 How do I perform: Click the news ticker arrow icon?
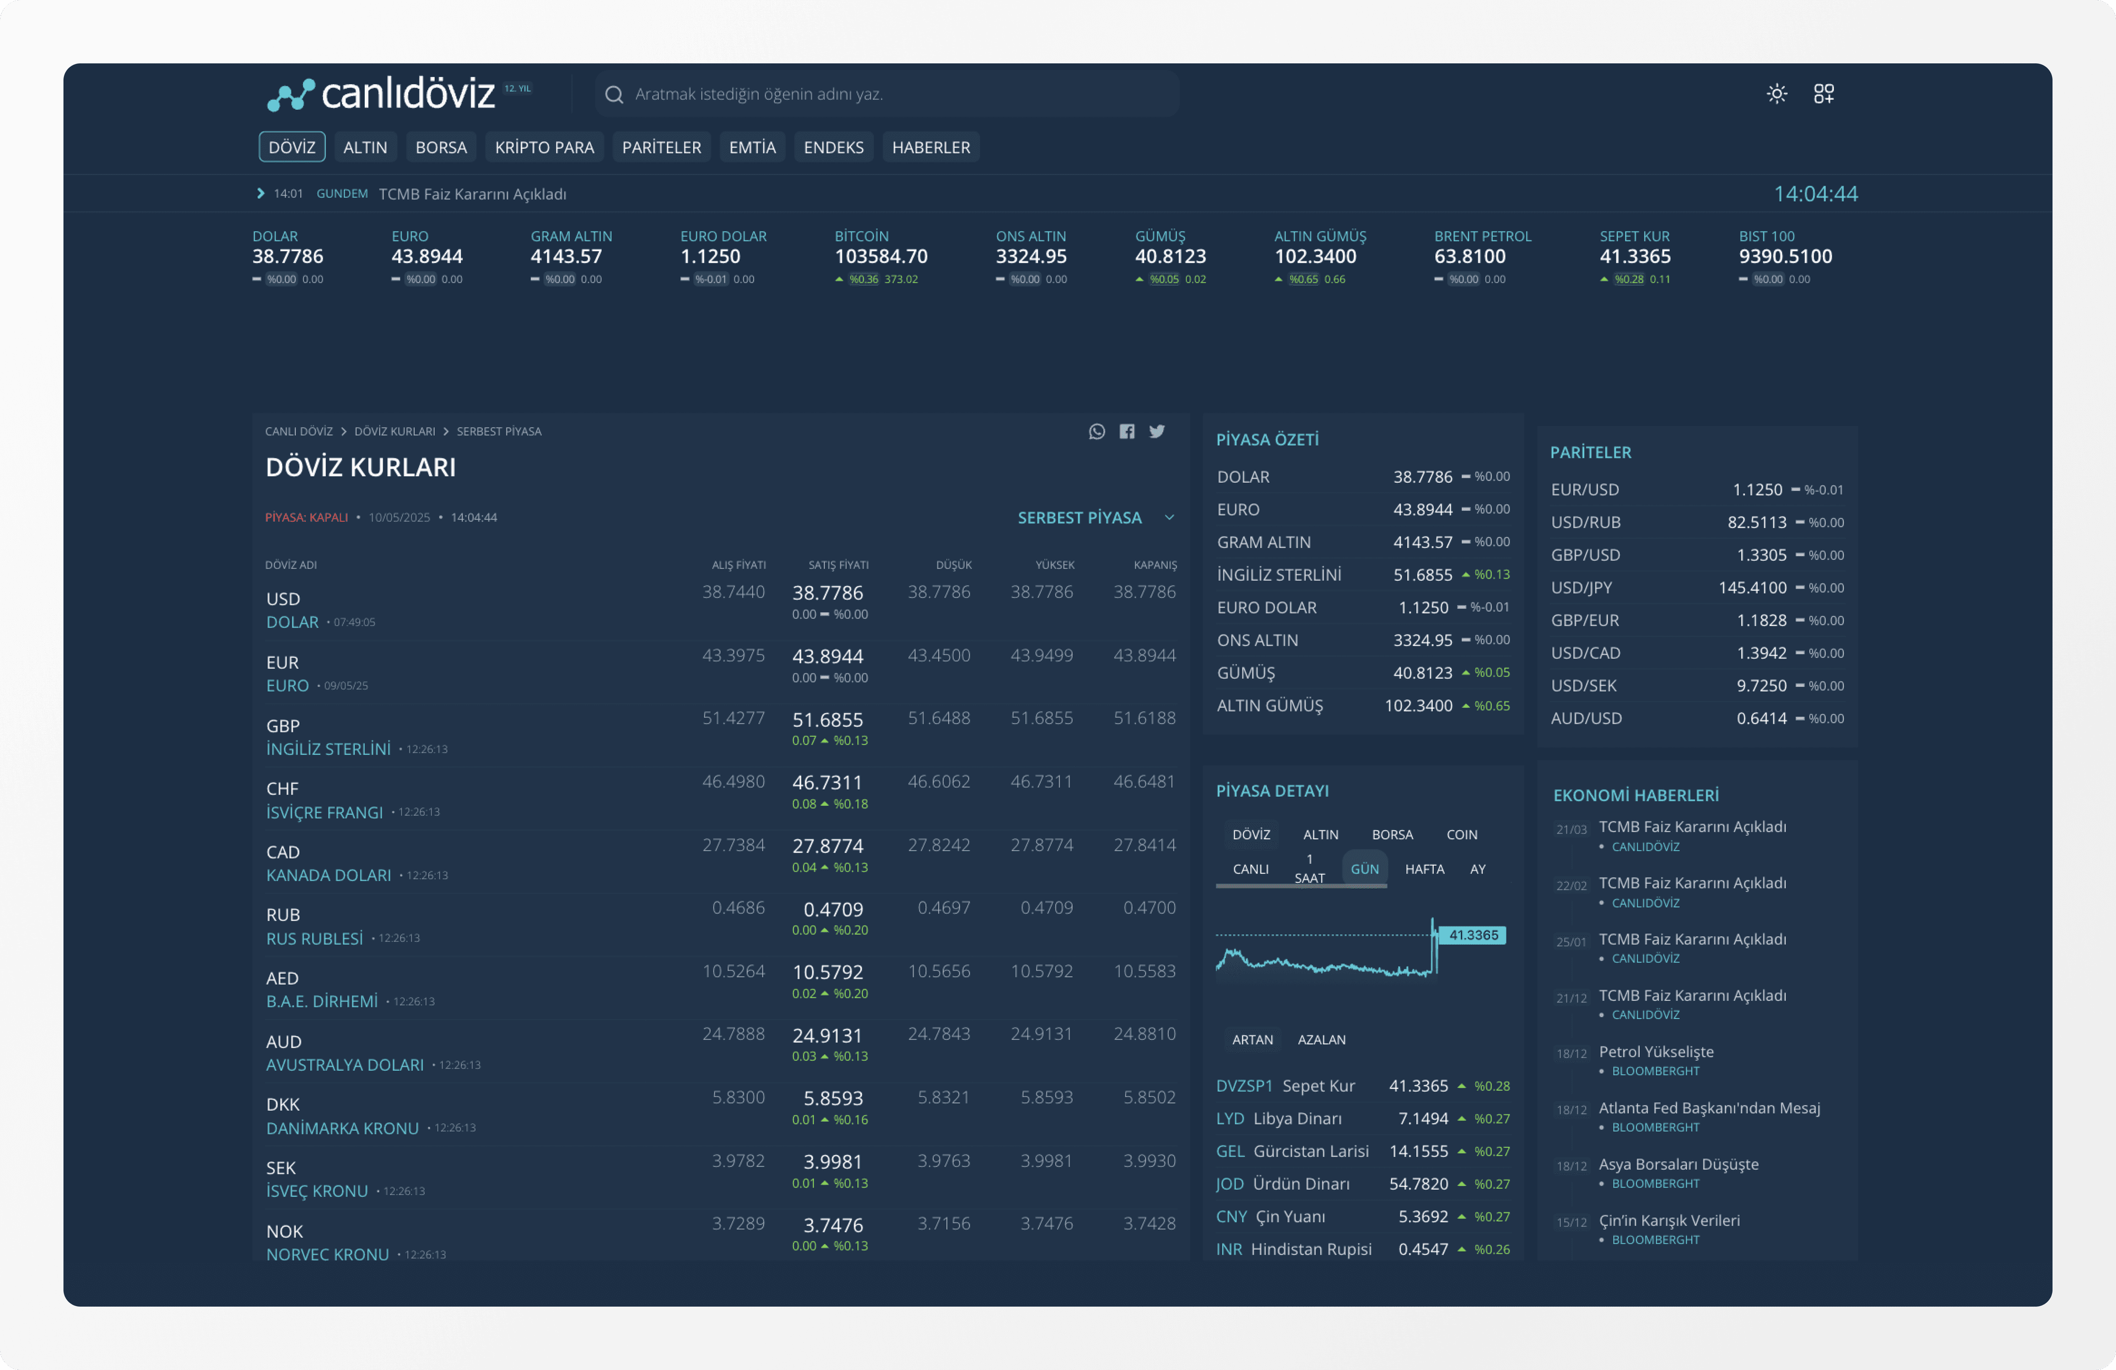point(261,193)
